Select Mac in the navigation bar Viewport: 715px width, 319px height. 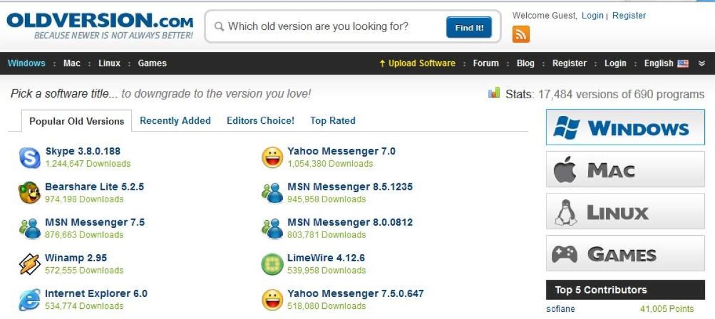click(x=71, y=63)
